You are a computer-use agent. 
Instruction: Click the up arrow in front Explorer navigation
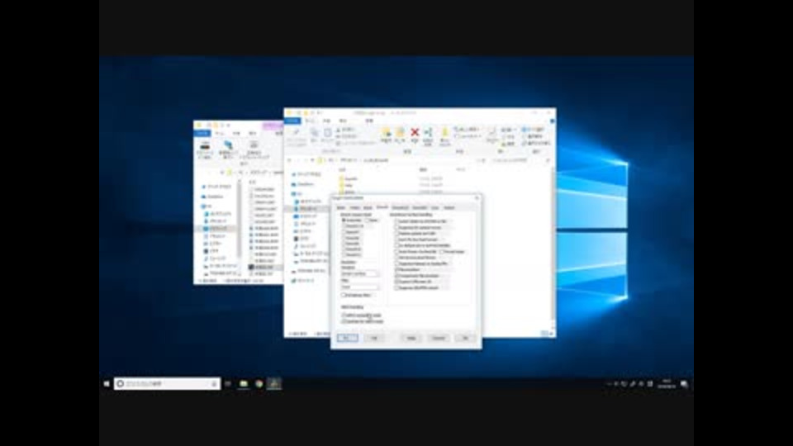(312, 160)
